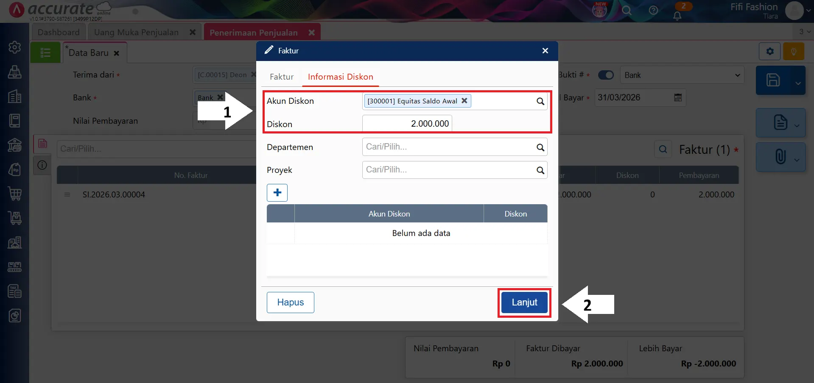The height and width of the screenshot is (383, 814).
Task: Search accounts in Akun Diskon field
Action: click(x=540, y=101)
